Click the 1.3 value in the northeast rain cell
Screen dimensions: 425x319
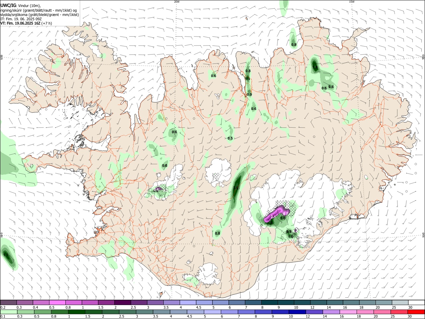(315, 67)
